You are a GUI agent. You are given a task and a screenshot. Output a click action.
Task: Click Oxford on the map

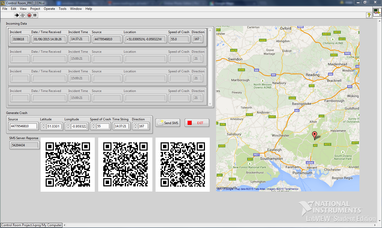(x=286, y=28)
